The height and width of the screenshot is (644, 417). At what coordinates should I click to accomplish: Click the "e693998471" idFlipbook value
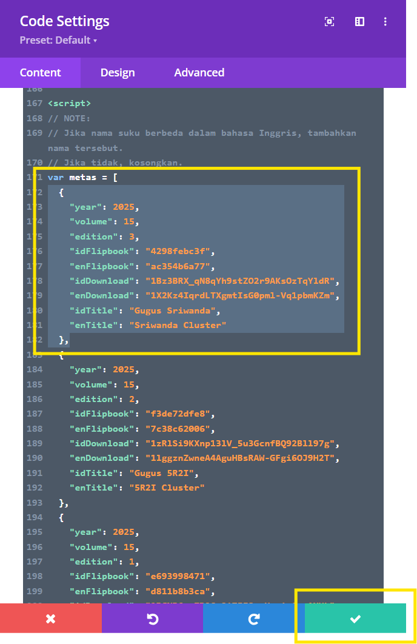point(178,577)
